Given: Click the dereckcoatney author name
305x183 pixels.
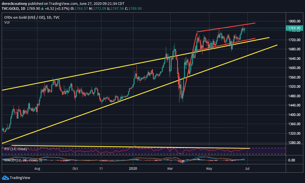Looking at the screenshot, I should click(14, 3).
